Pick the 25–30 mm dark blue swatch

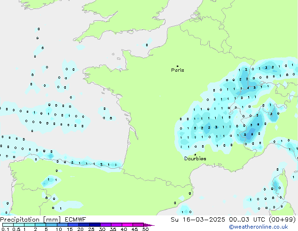[95, 225]
